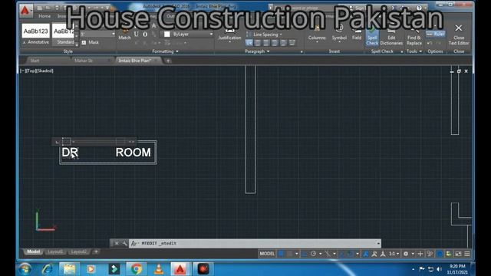Toggle clean screen in status bar
Viewport: 491px width, 276px height.
coord(458,254)
